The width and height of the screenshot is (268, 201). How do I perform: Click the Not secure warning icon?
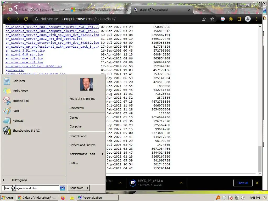point(36,19)
